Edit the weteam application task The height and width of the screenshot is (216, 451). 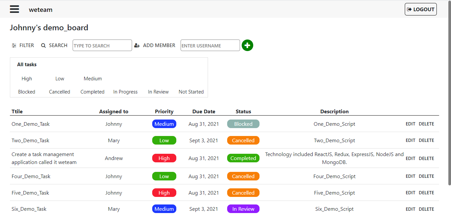410,158
